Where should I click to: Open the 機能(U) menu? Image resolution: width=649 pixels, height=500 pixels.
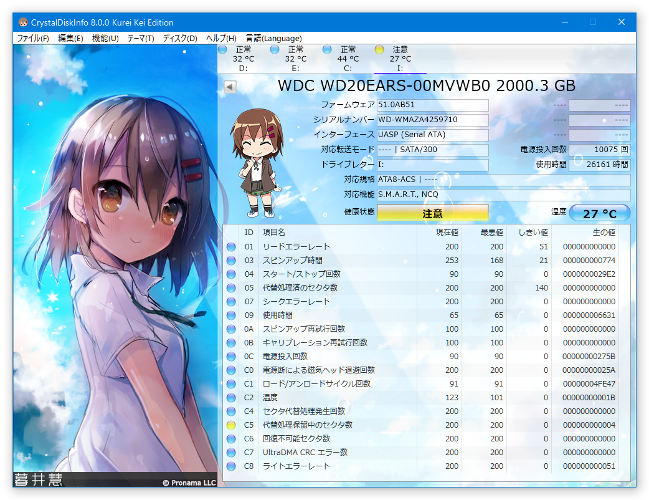[x=105, y=39]
